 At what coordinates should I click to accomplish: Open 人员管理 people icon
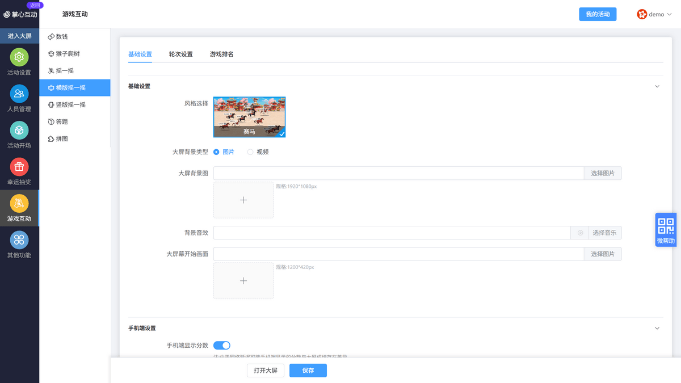[19, 94]
